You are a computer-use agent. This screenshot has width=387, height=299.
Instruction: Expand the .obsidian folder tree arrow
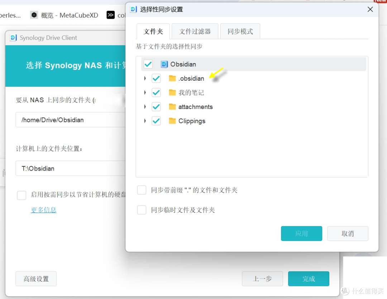point(145,78)
